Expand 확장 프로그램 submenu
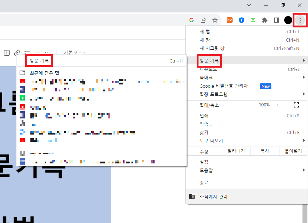Screen dimensions: 308x223 pos(246,94)
